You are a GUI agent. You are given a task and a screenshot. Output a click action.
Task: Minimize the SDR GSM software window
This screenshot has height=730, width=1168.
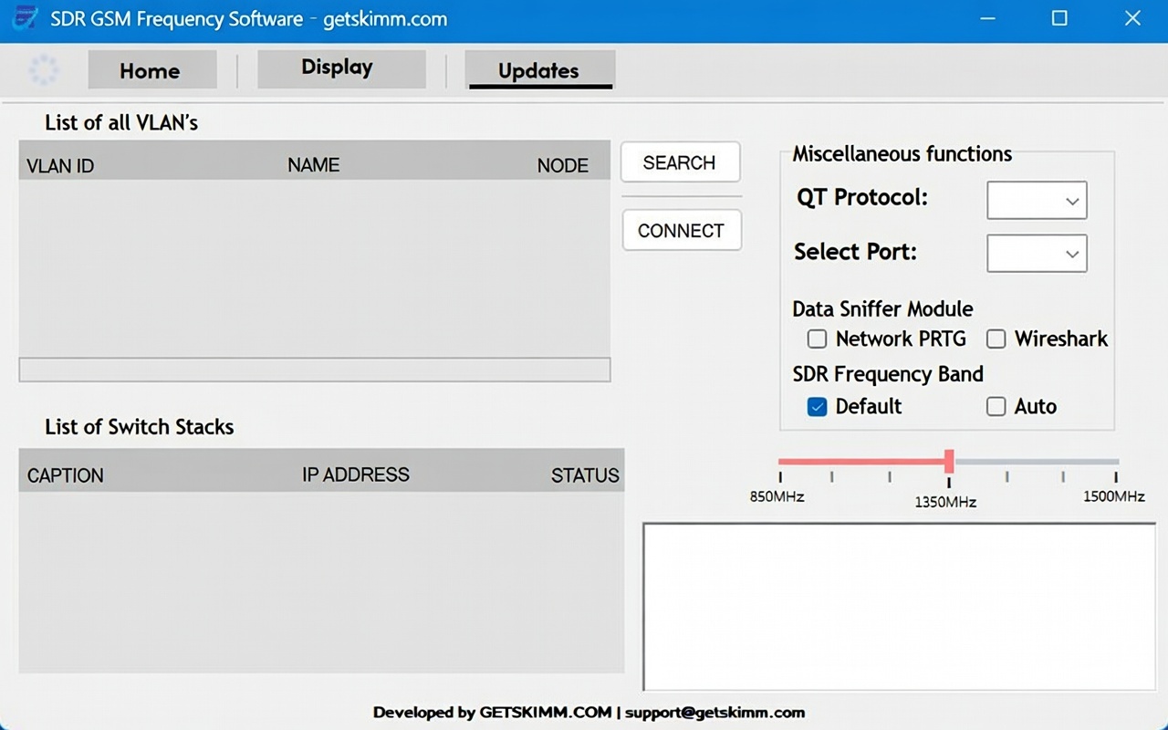988,18
